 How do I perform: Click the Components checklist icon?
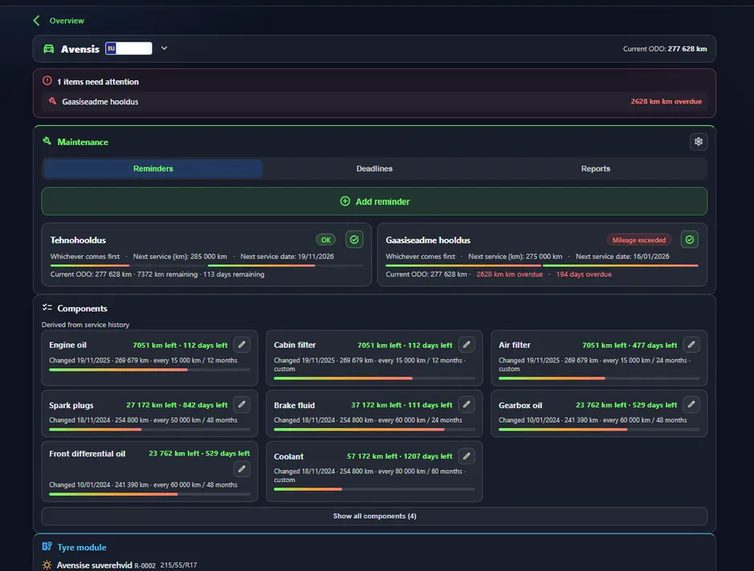[47, 308]
